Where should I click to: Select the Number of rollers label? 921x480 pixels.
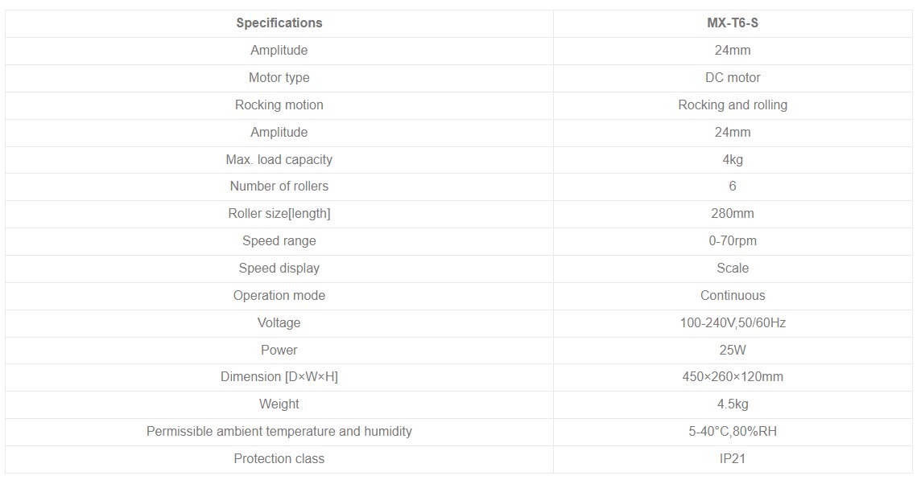click(279, 186)
